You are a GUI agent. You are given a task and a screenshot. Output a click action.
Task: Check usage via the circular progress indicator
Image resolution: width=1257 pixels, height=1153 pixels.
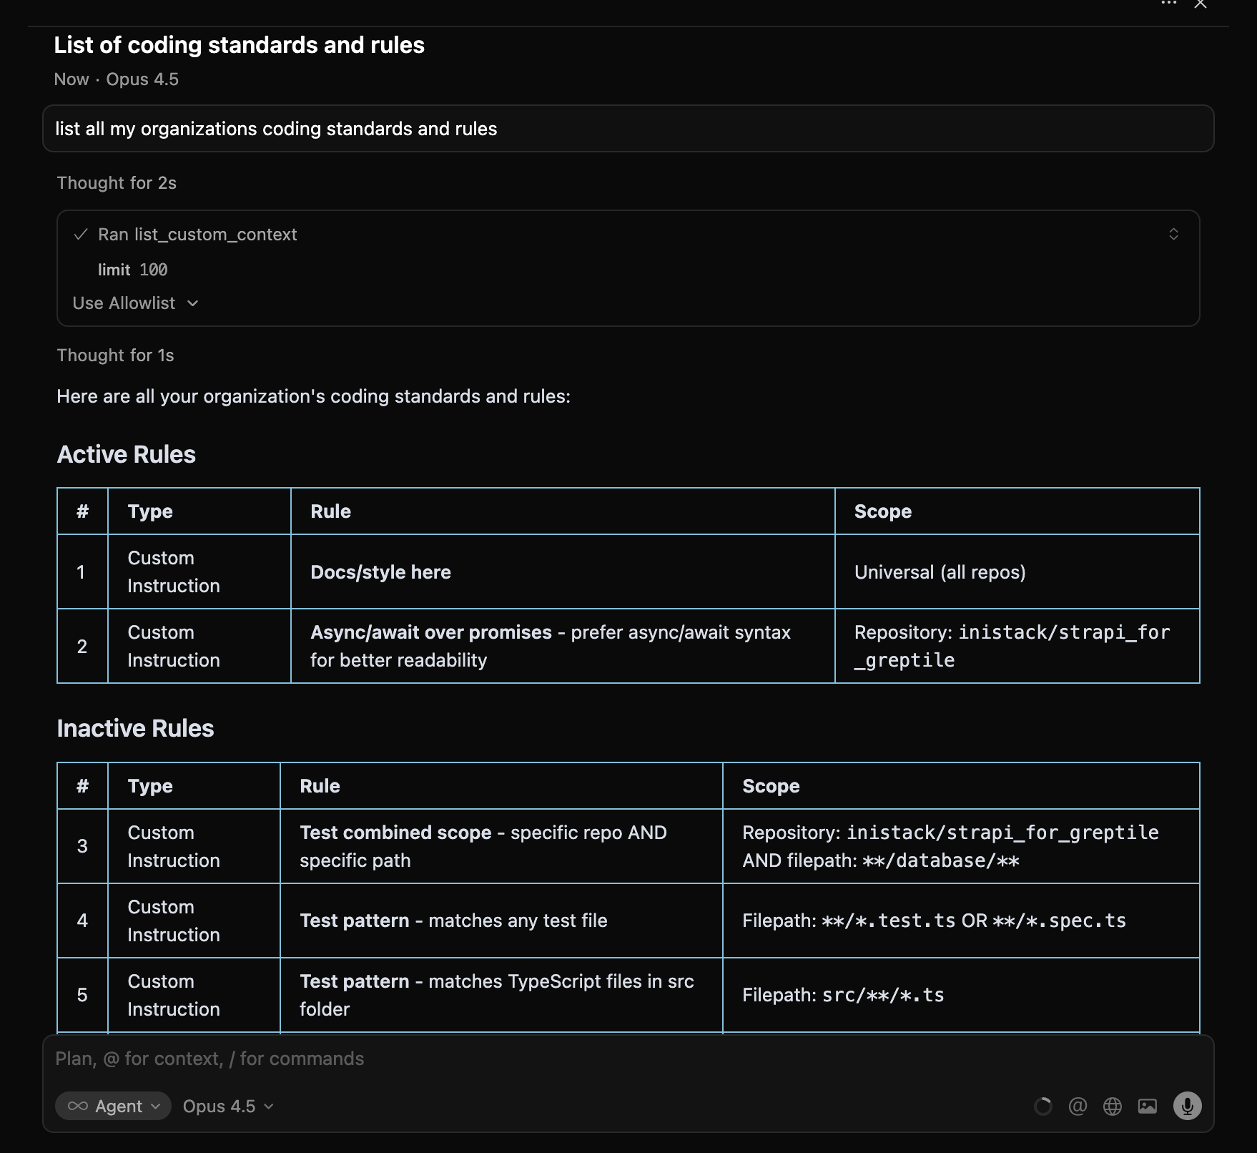1044,1106
